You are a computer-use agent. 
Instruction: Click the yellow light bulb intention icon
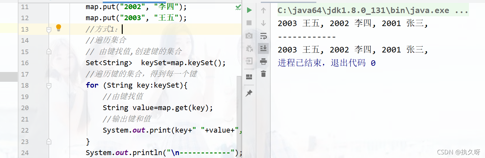[59, 28]
